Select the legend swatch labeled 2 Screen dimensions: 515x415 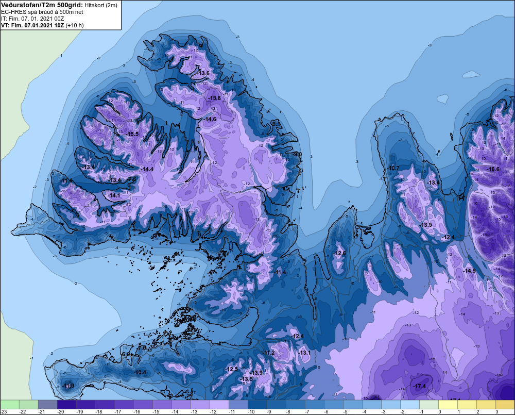click(x=486, y=404)
